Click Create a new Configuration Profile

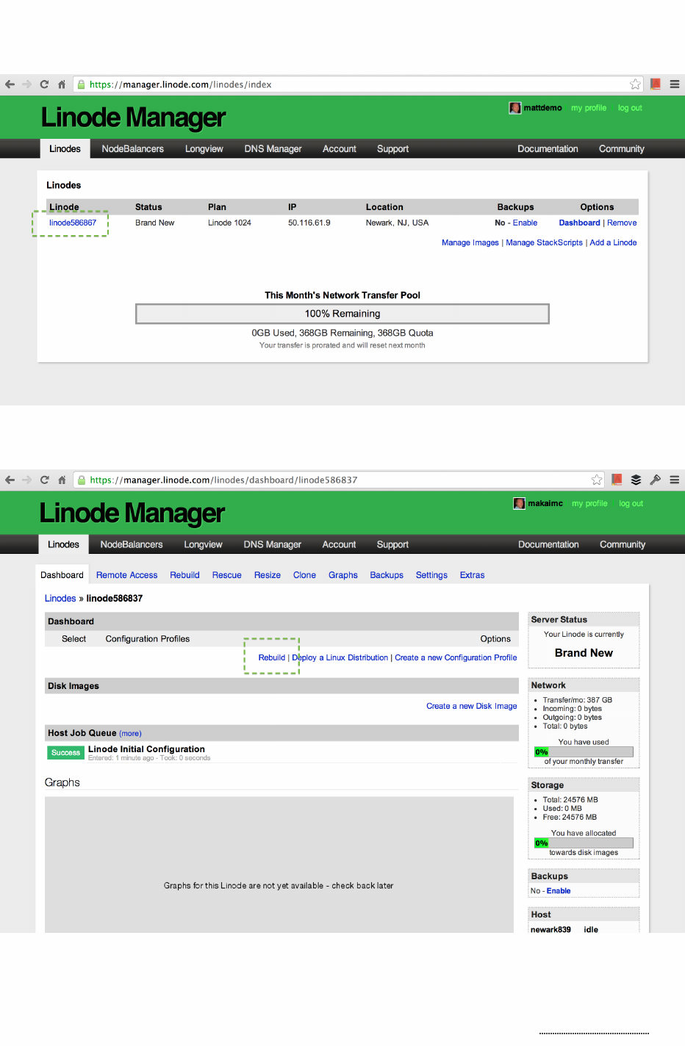point(456,658)
